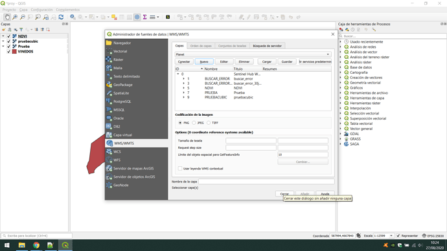Toggle visibility of pruebacubic layer
Image resolution: width=447 pixels, height=251 pixels.
(8, 41)
